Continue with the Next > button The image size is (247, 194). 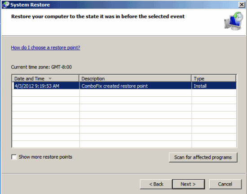[189, 184]
